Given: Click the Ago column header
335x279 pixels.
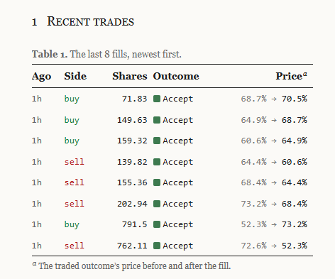Looking at the screenshot, I should click(42, 77).
